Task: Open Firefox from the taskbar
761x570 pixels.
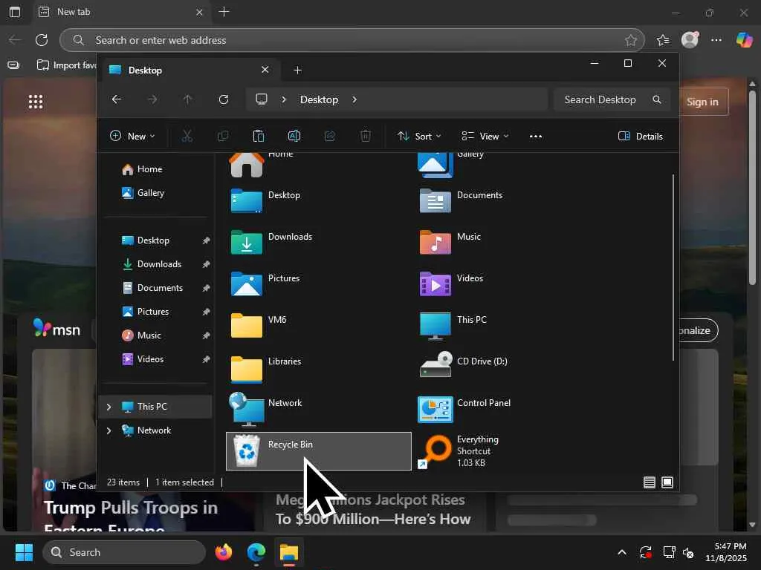Action: [224, 552]
